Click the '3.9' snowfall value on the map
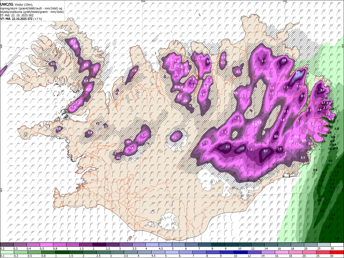Screen dimensions: 344x258 (x=209, y=61)
